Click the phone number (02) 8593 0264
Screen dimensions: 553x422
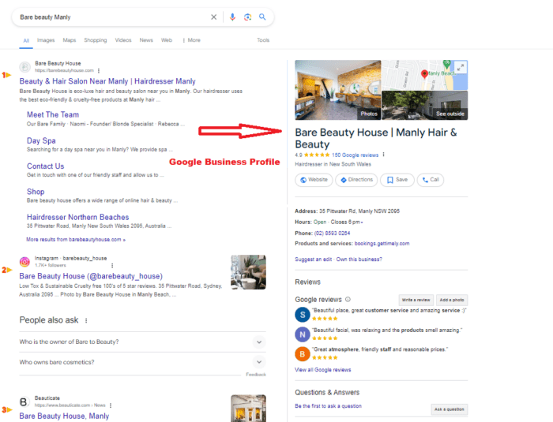(x=332, y=233)
